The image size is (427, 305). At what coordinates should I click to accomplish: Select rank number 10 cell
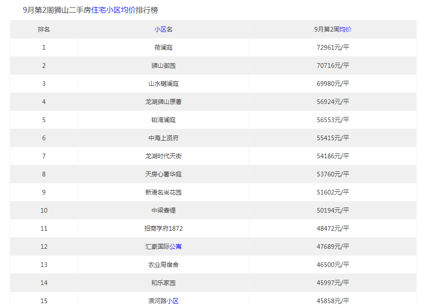(x=44, y=210)
